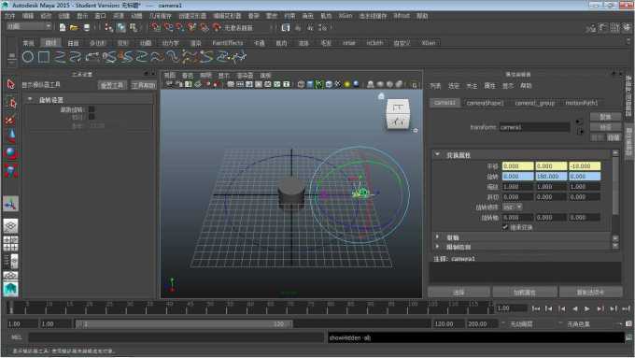Toggle the inherit transform checkbox
This screenshot has height=358, width=635.
click(x=505, y=227)
